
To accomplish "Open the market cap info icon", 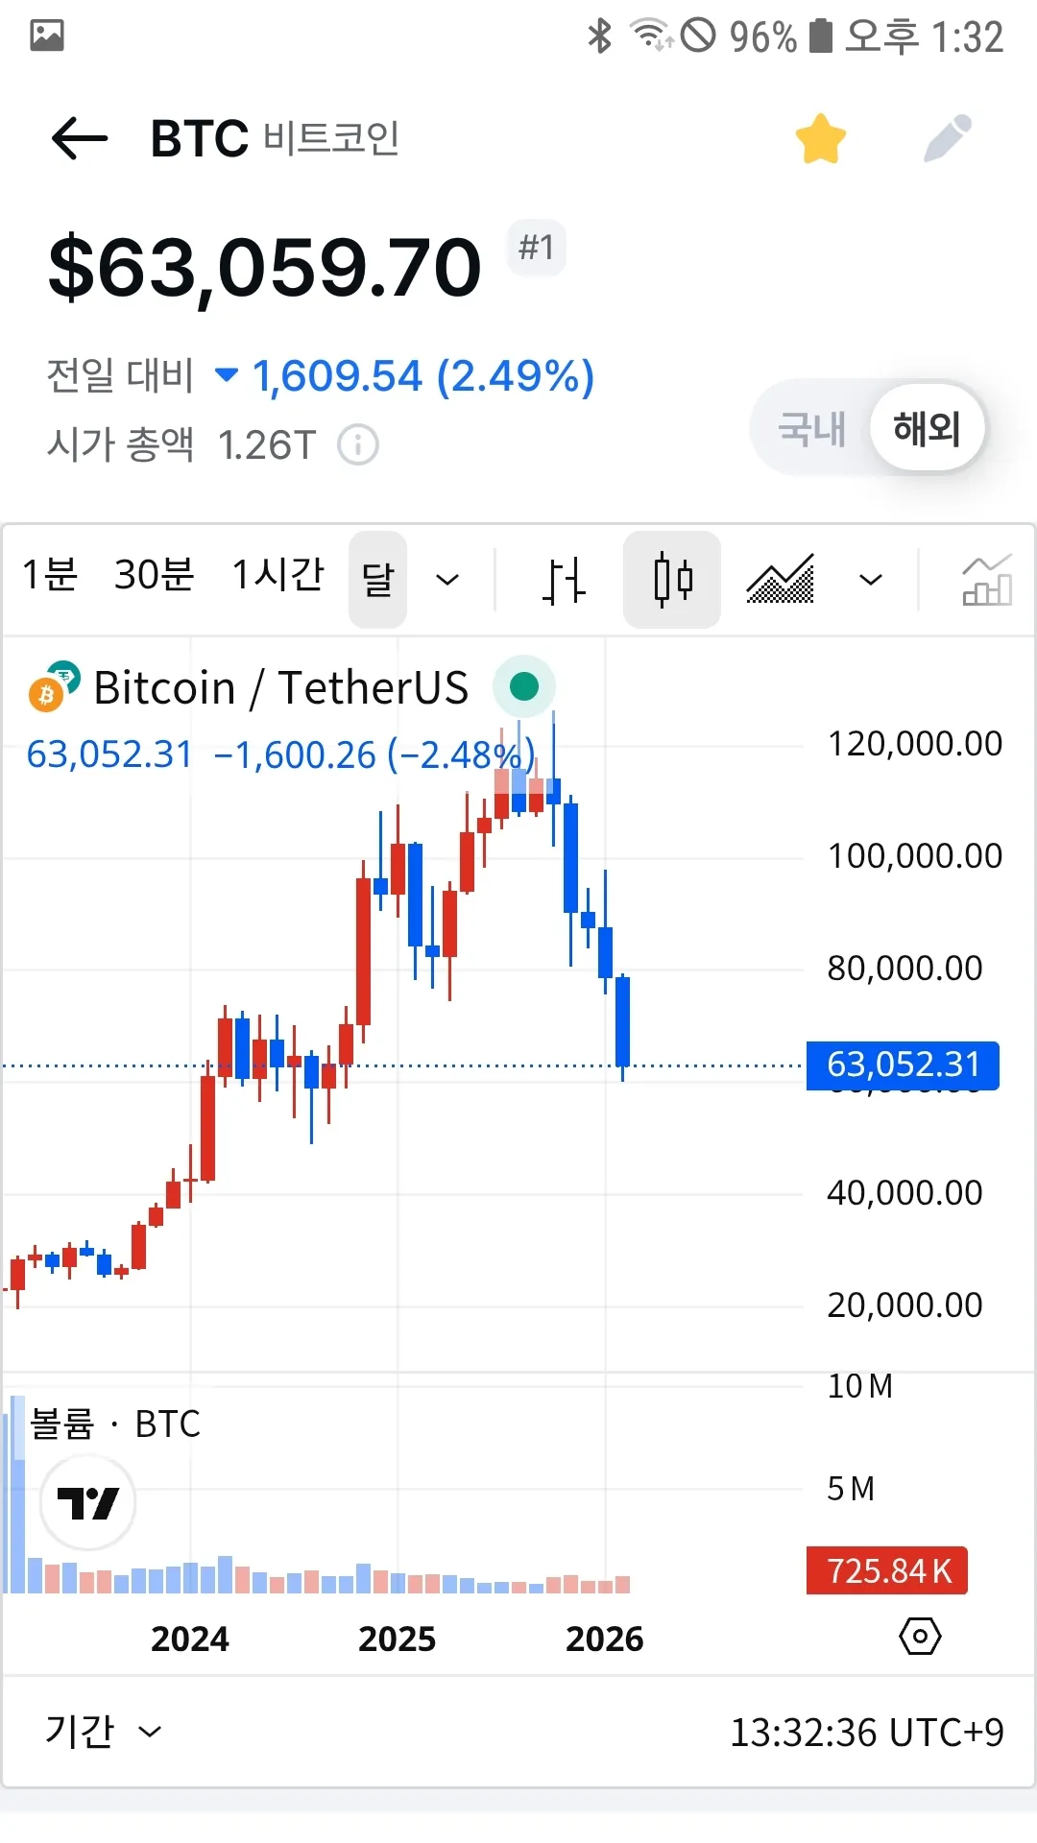I will coord(358,445).
